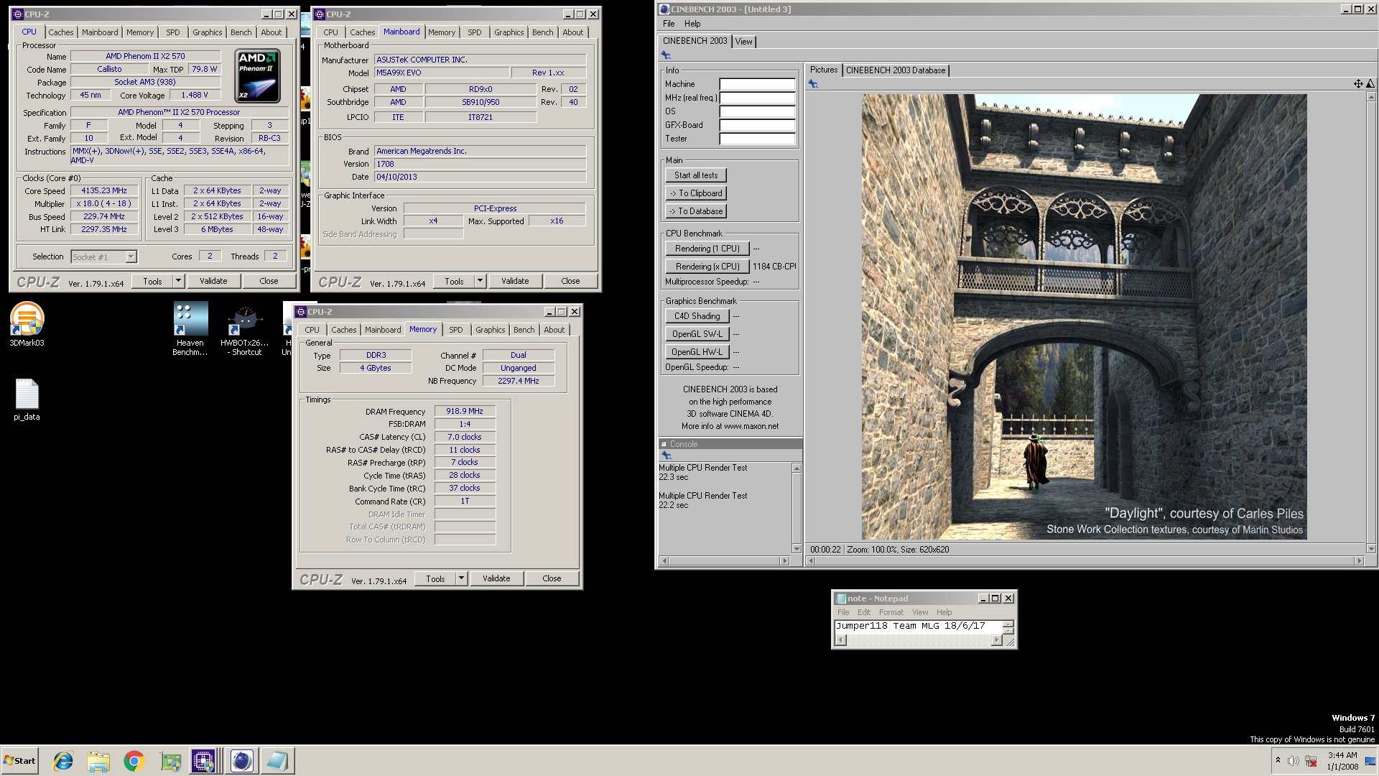Screen dimensions: 1379x776
Task: Click the pin icon below CINEBENCH 2003 tab
Action: 666,55
